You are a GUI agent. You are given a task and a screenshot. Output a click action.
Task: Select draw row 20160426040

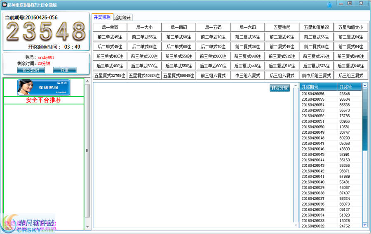pyautogui.click(x=331, y=182)
